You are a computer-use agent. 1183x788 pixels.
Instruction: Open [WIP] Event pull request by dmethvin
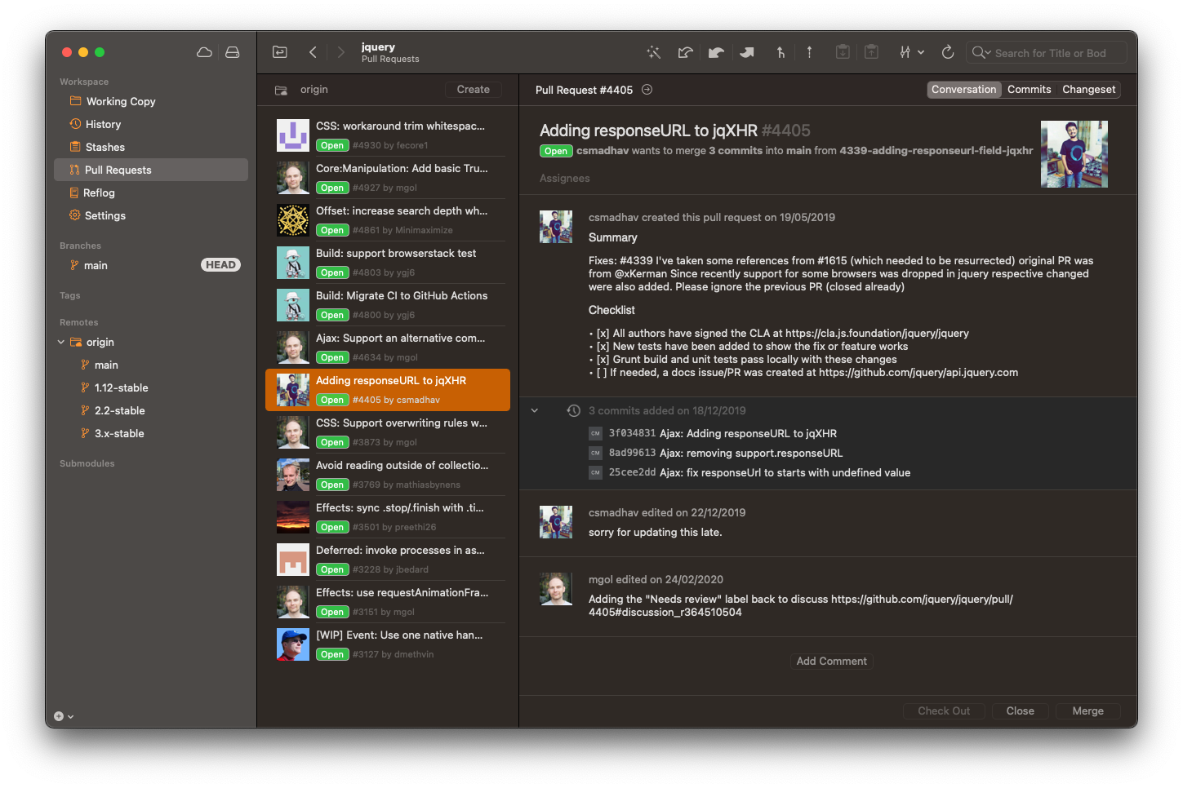tap(388, 644)
